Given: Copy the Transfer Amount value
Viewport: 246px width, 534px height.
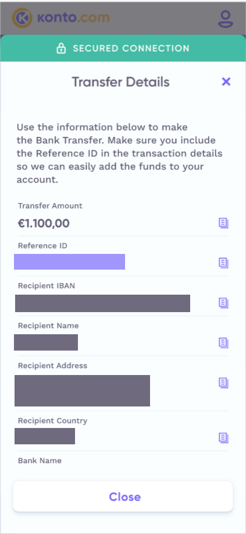Looking at the screenshot, I should pyautogui.click(x=223, y=224).
